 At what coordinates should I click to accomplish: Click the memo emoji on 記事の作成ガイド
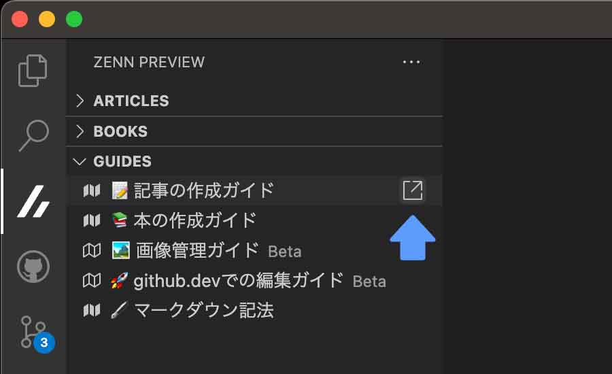tap(120, 190)
